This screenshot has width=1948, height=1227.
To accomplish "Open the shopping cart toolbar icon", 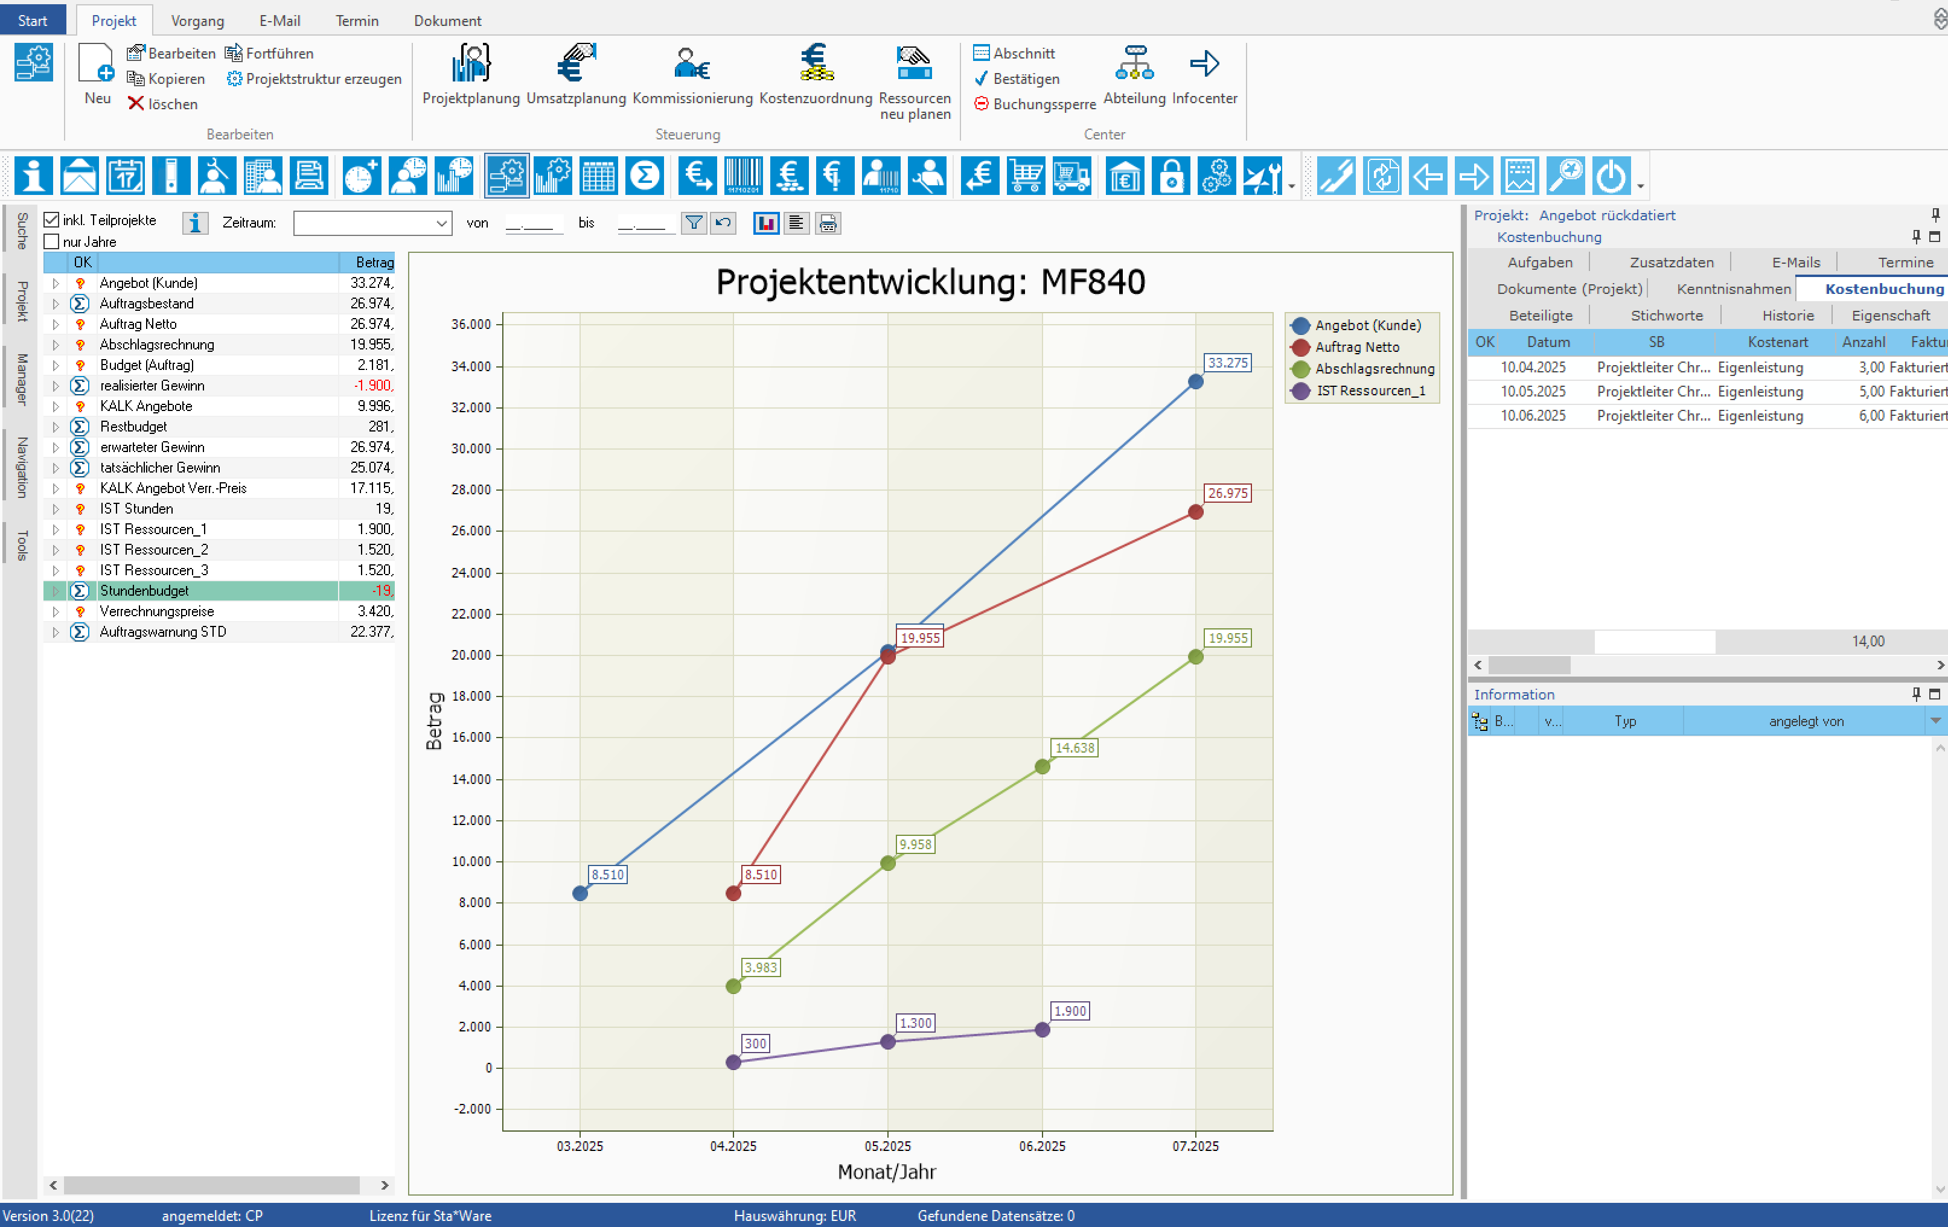I will 1026,176.
